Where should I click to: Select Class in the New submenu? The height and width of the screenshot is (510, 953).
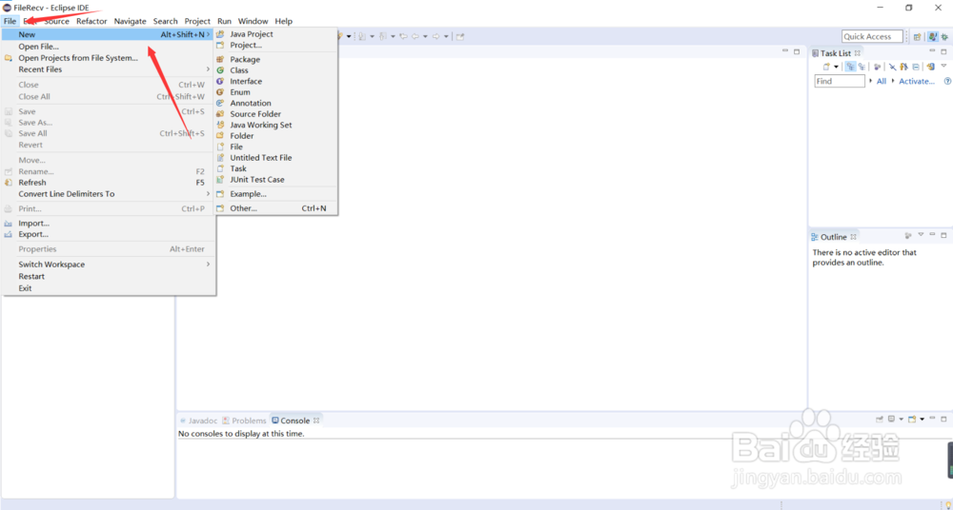[x=276, y=70]
